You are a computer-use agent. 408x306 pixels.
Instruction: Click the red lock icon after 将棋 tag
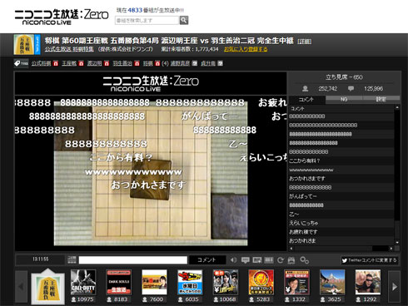(x=157, y=63)
